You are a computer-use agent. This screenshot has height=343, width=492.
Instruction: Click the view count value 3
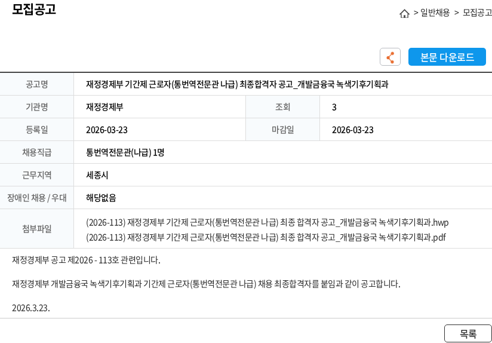334,108
